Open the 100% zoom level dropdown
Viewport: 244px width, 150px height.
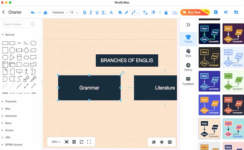pyautogui.click(x=56, y=142)
